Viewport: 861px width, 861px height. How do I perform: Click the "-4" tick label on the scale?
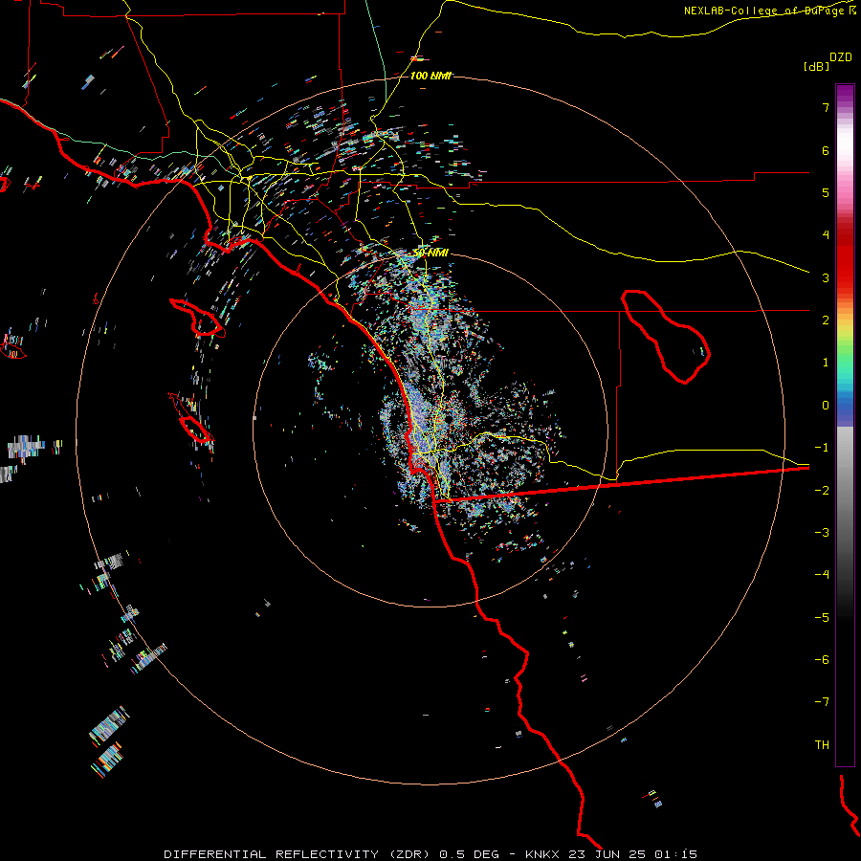click(822, 575)
